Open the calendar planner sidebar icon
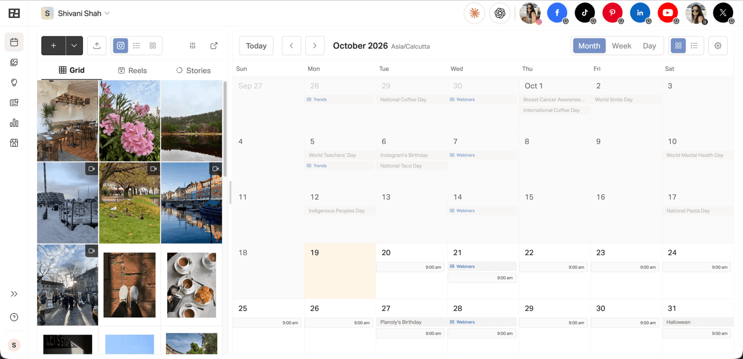 (x=14, y=42)
